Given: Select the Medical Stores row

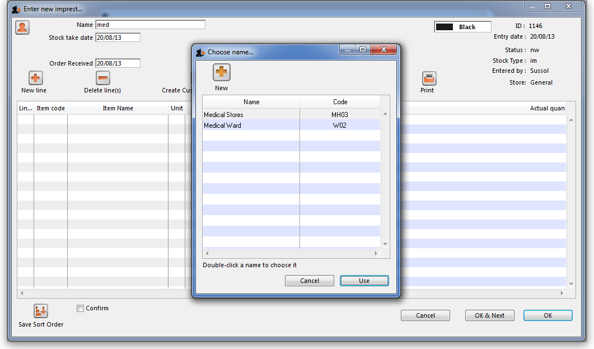Looking at the screenshot, I should (x=251, y=115).
